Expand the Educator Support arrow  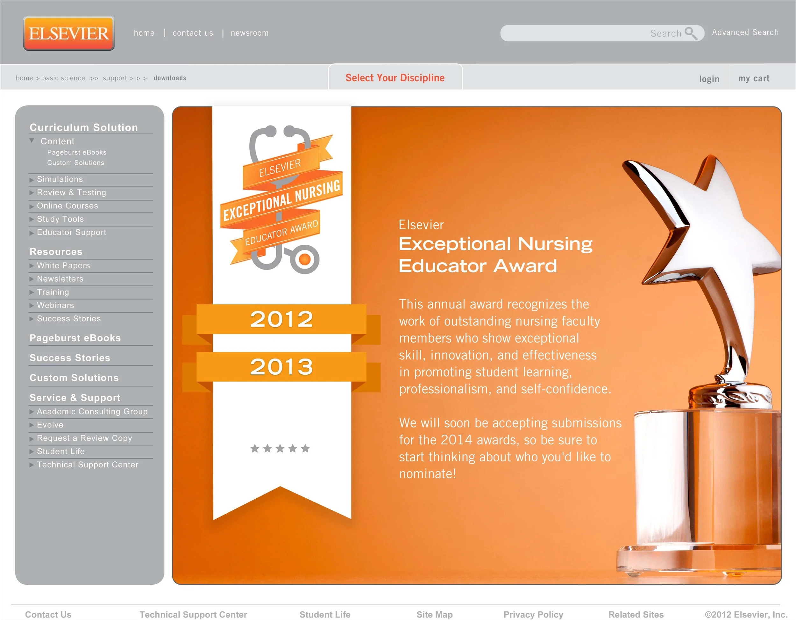(32, 233)
